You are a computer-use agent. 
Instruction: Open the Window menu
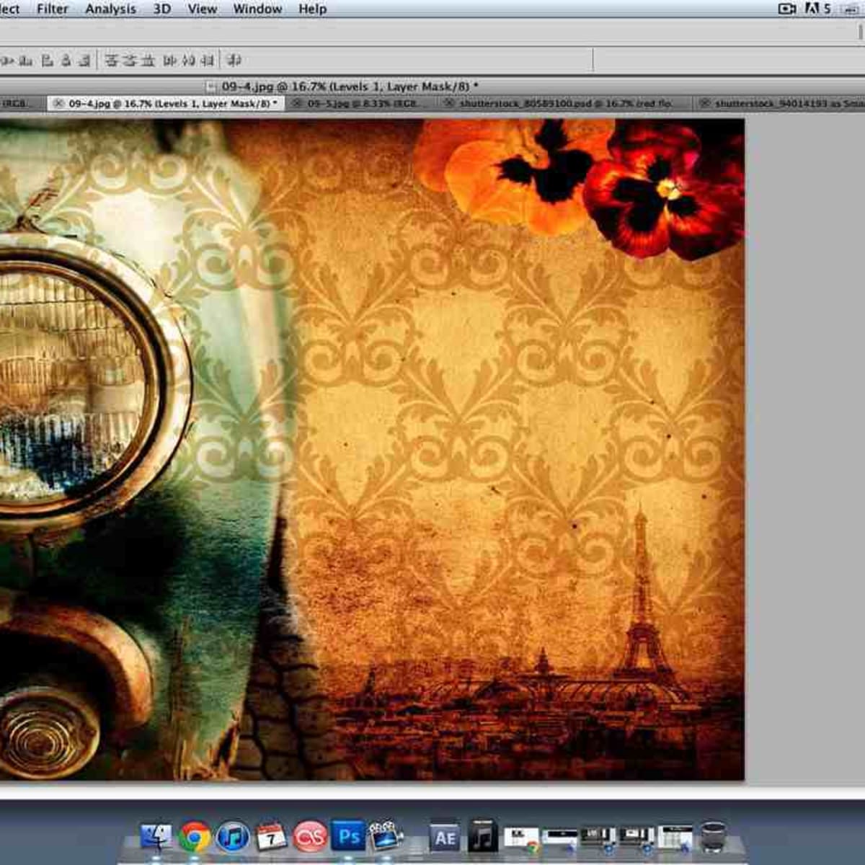point(257,9)
